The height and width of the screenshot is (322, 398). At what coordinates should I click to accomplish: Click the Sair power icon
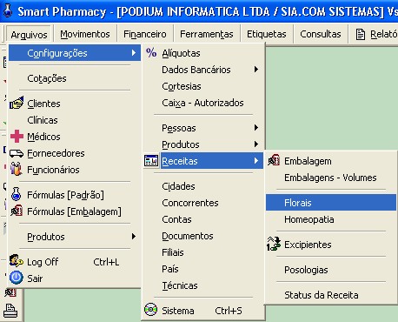point(17,278)
